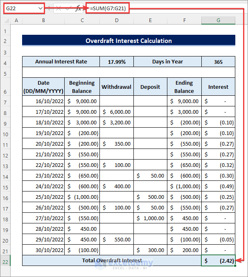Select the $(0.49) interest cell
The width and height of the screenshot is (248, 277).
point(218,186)
